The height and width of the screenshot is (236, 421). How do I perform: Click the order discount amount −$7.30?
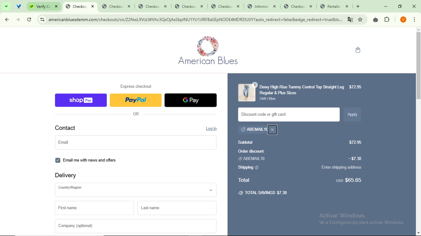pyautogui.click(x=355, y=158)
